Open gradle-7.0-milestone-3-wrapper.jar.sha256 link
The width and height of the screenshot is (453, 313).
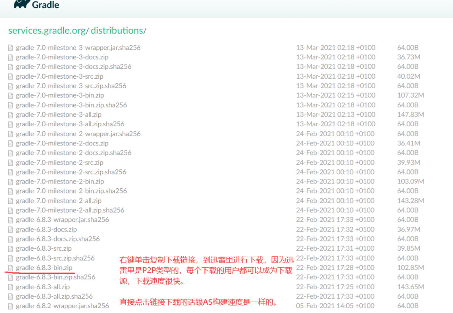78,47
